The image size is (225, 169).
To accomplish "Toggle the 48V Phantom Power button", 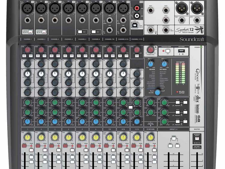I will coord(168,51).
